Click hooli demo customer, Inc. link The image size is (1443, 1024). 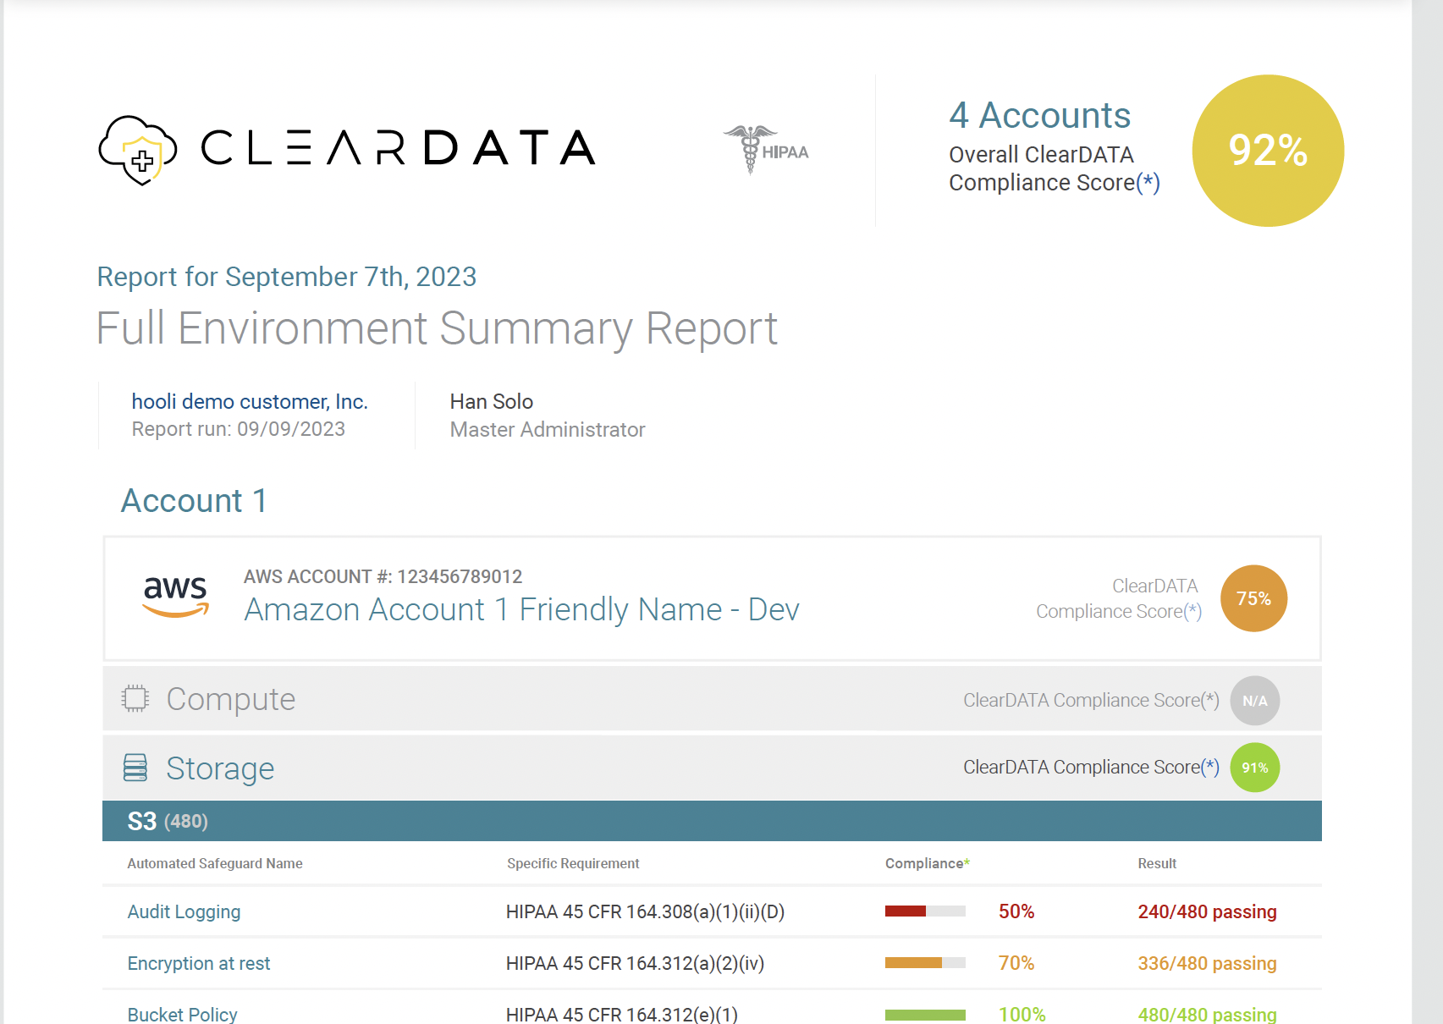[x=250, y=401]
